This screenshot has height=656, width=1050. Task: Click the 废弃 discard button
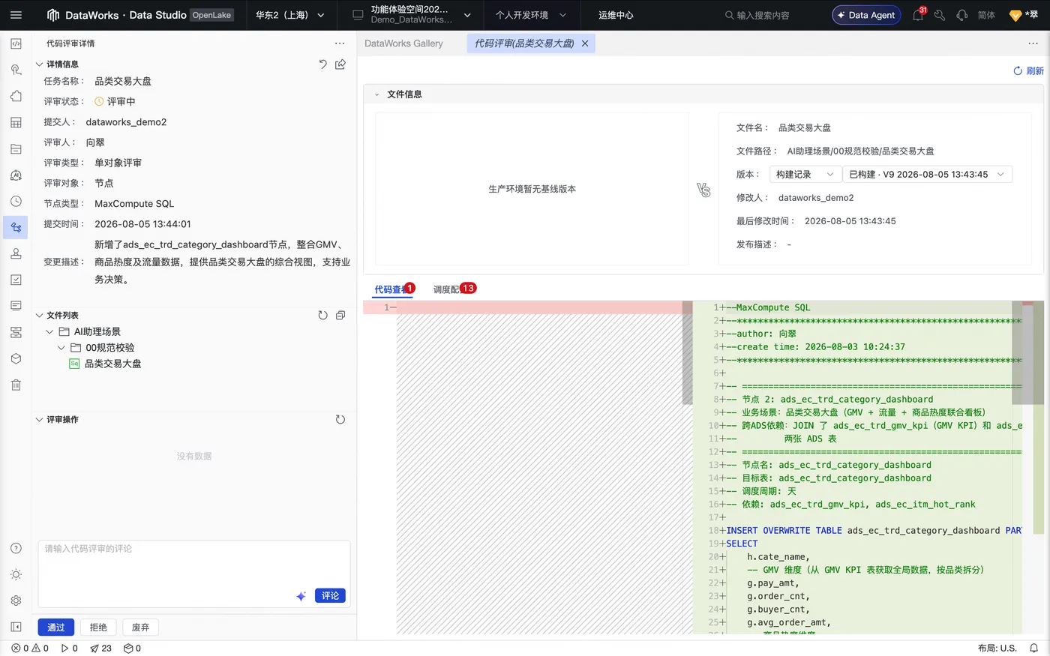click(140, 628)
